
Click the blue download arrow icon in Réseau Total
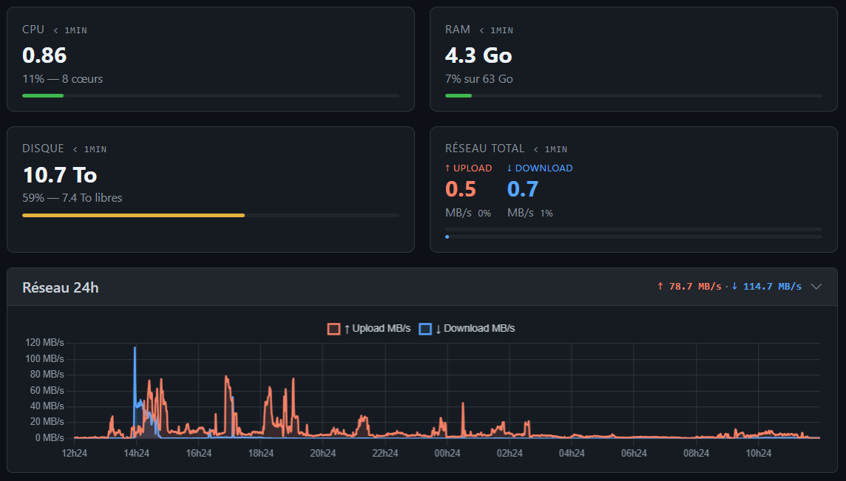point(509,168)
